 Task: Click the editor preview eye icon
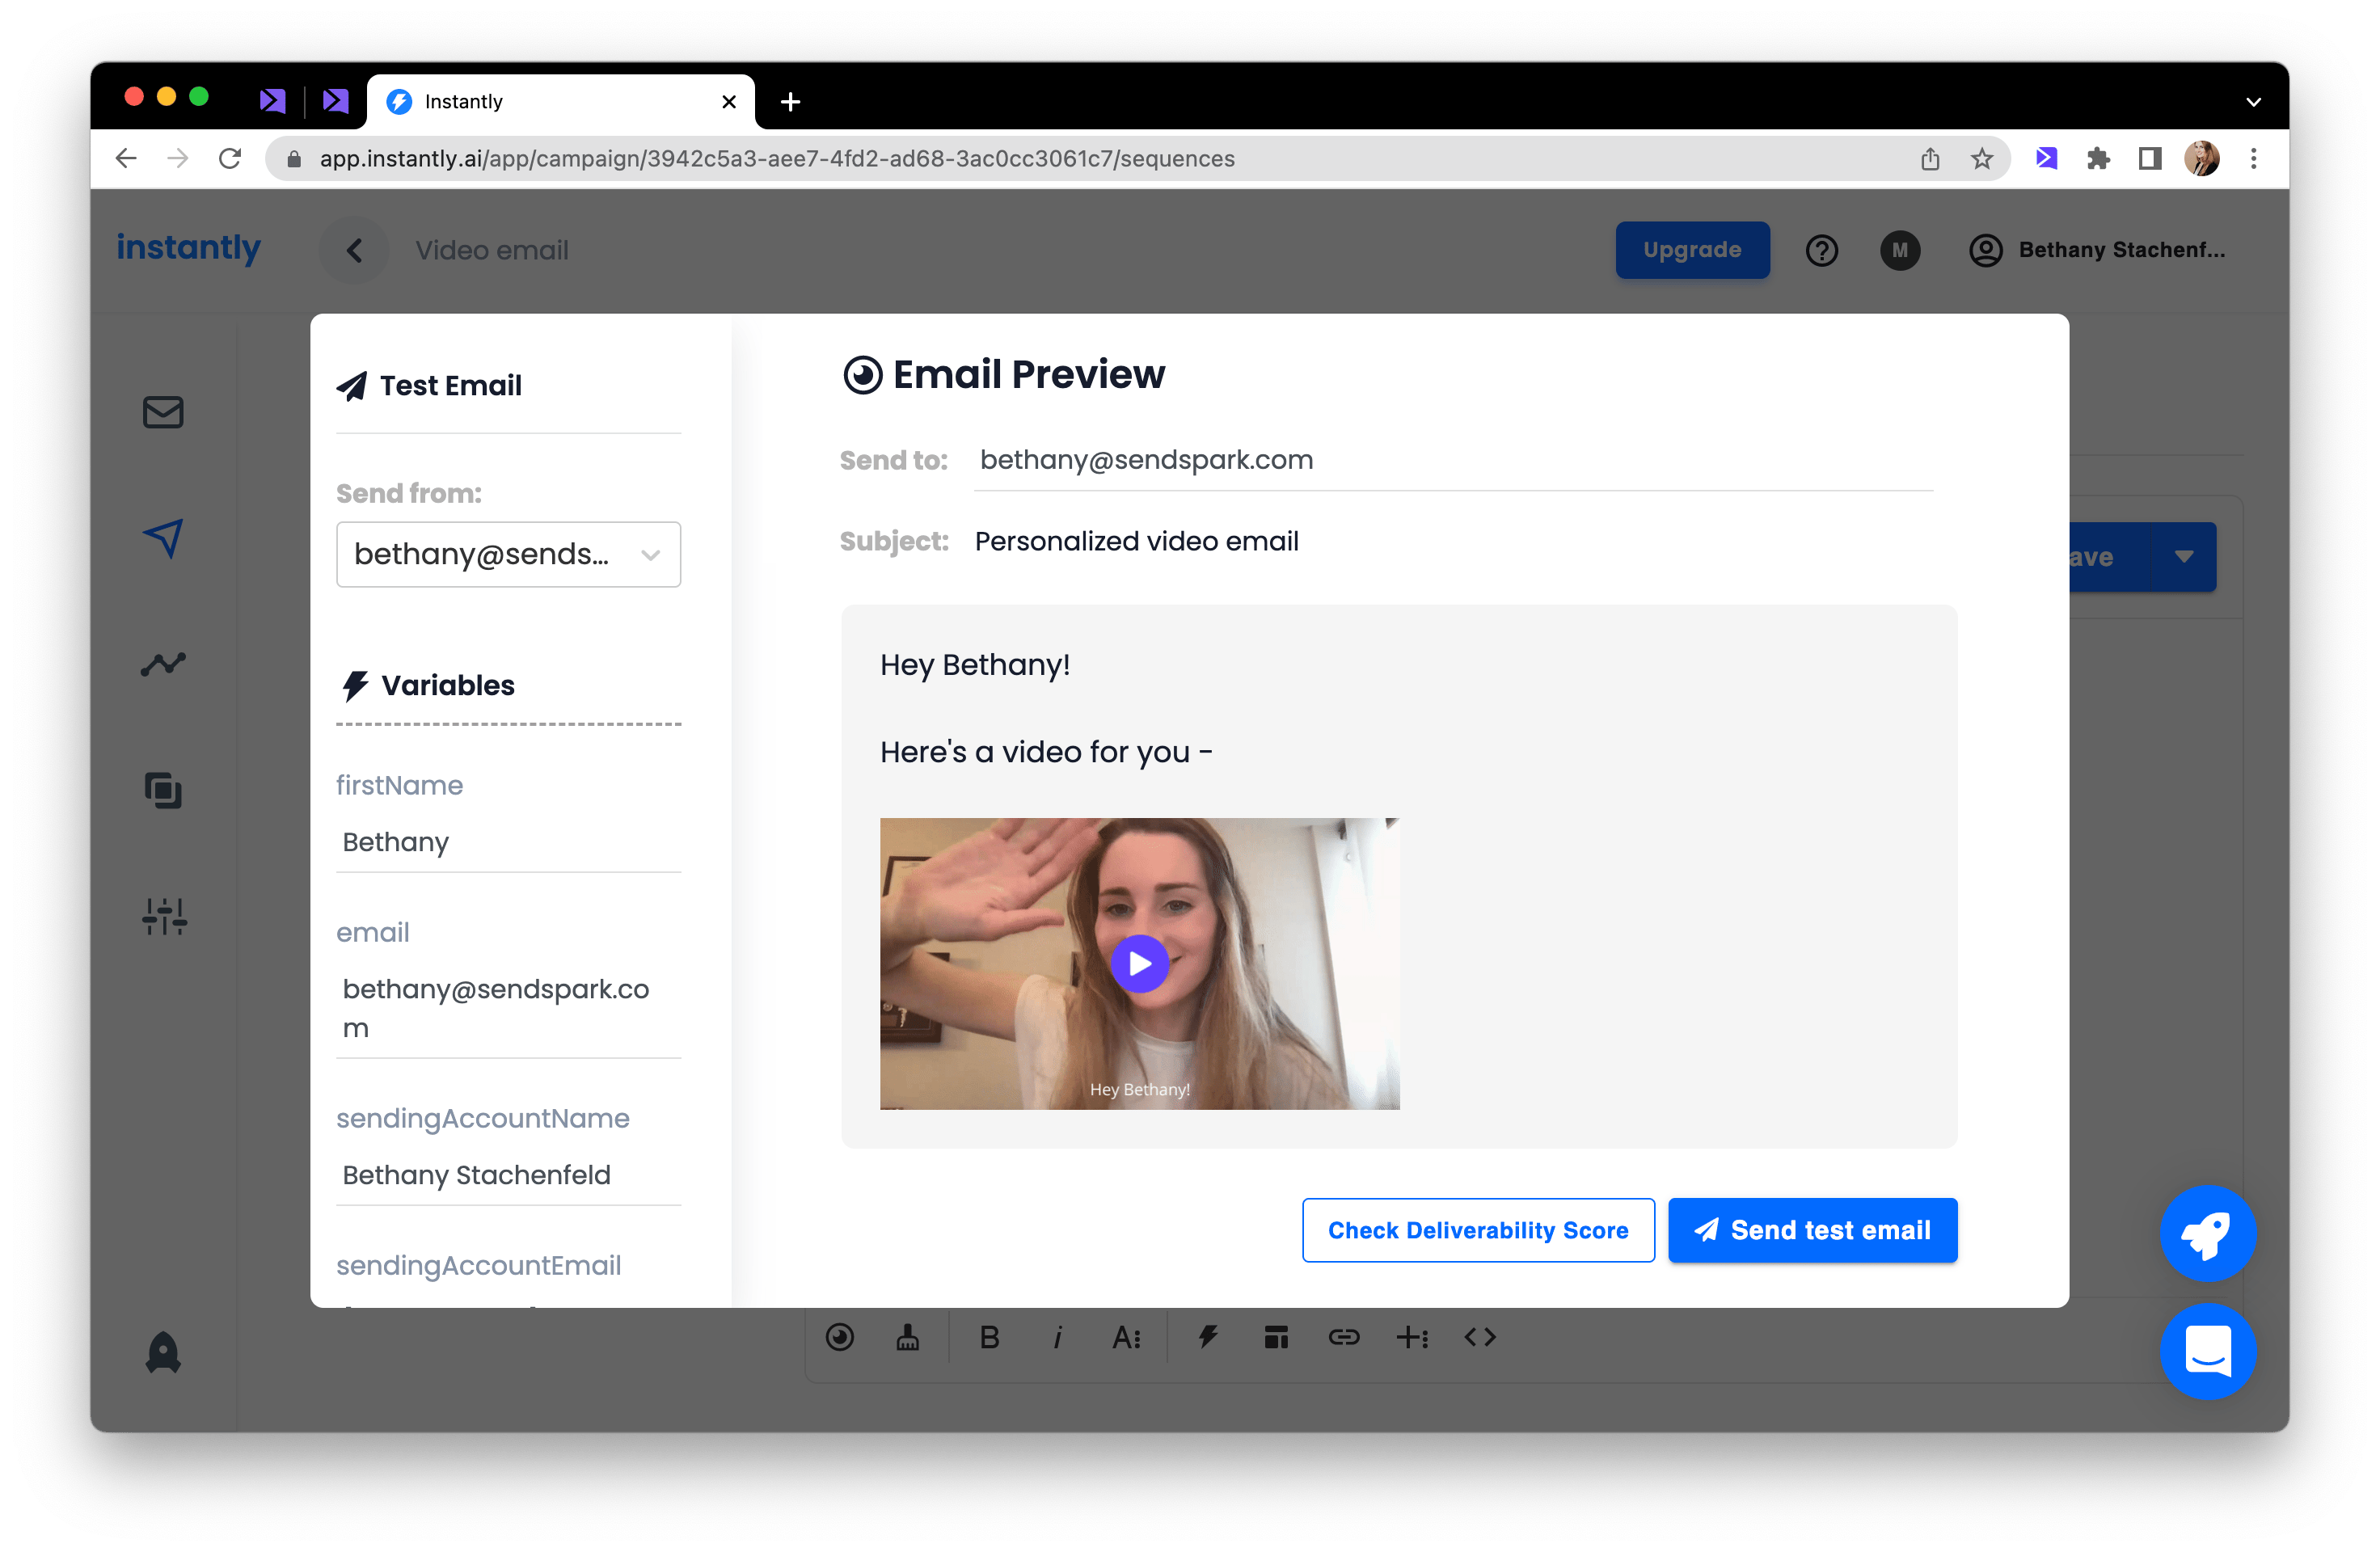pos(839,1337)
